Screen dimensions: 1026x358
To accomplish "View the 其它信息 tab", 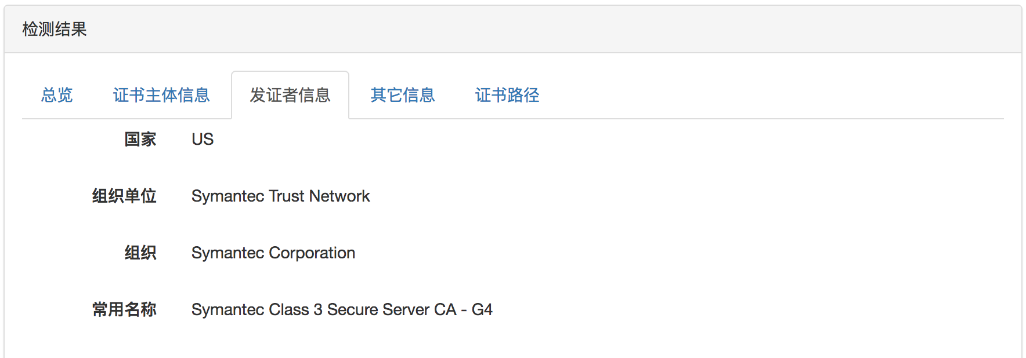I will click(402, 95).
